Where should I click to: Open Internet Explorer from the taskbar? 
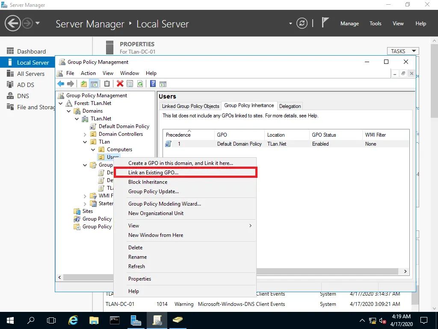click(73, 320)
